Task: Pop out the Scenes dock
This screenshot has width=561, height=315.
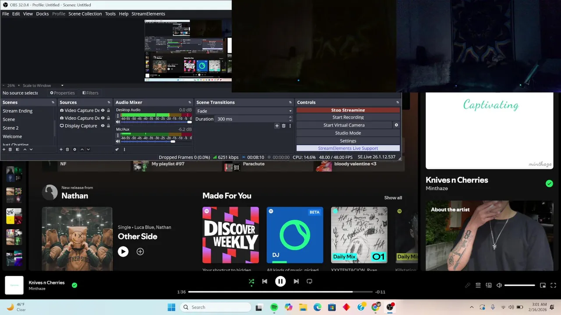Action: (x=53, y=102)
